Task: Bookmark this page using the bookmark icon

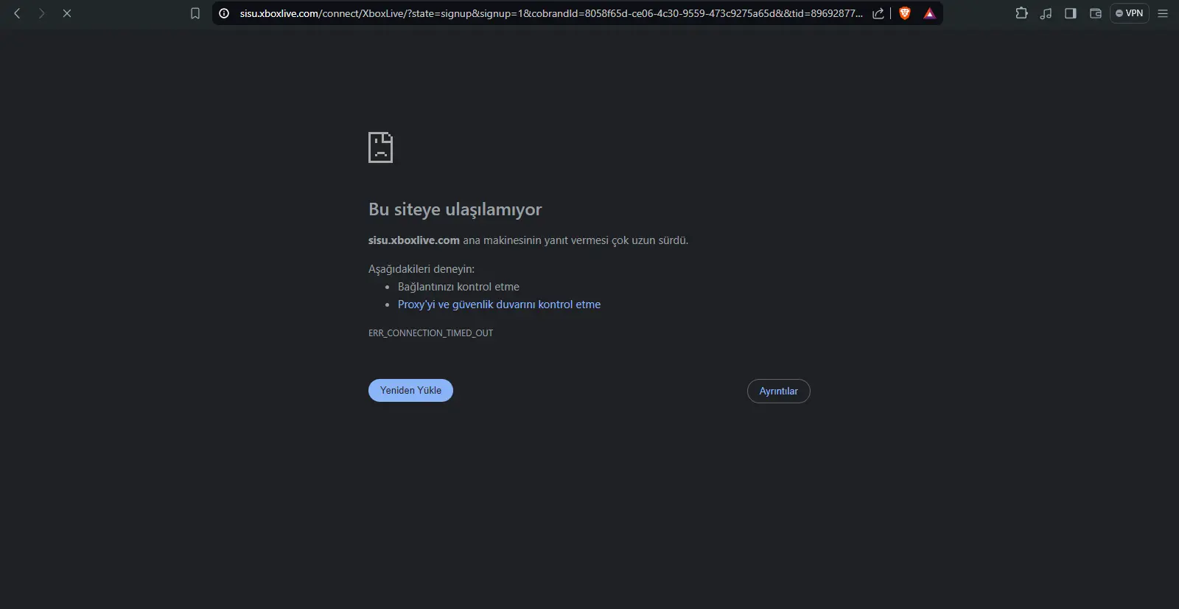Action: point(195,13)
